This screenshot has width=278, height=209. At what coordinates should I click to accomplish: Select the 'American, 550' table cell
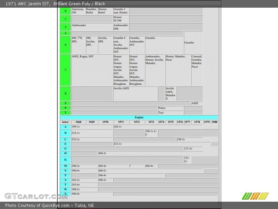79,11
